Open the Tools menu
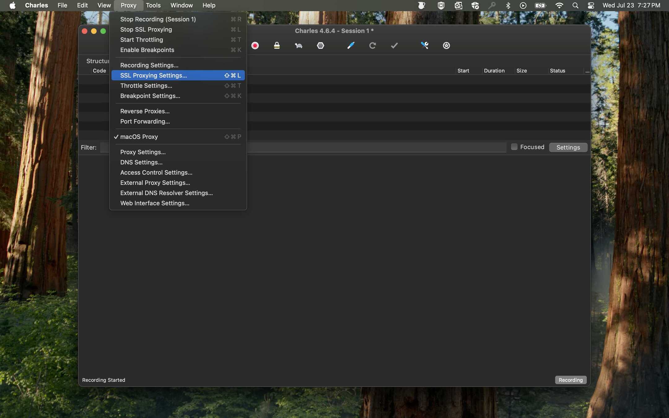This screenshot has height=418, width=669. pyautogui.click(x=153, y=5)
